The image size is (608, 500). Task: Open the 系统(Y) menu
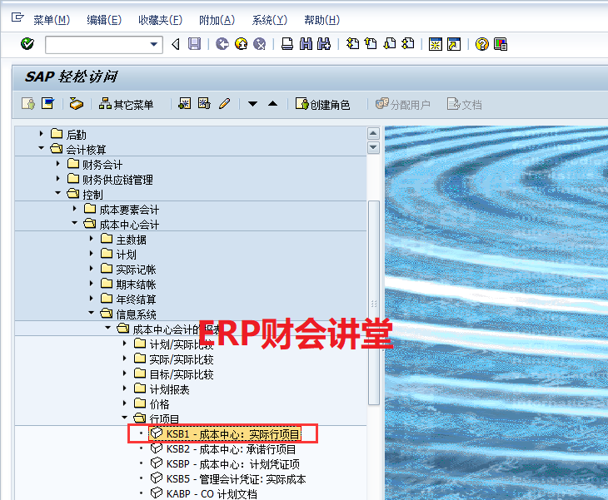coord(269,20)
